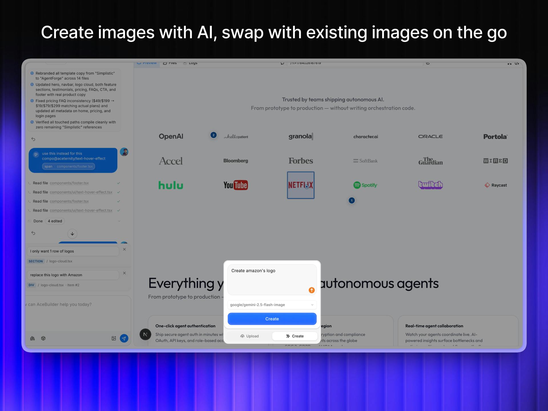The image size is (548, 411).
Task: Attach an image using the image-plus icon
Action: 114,338
